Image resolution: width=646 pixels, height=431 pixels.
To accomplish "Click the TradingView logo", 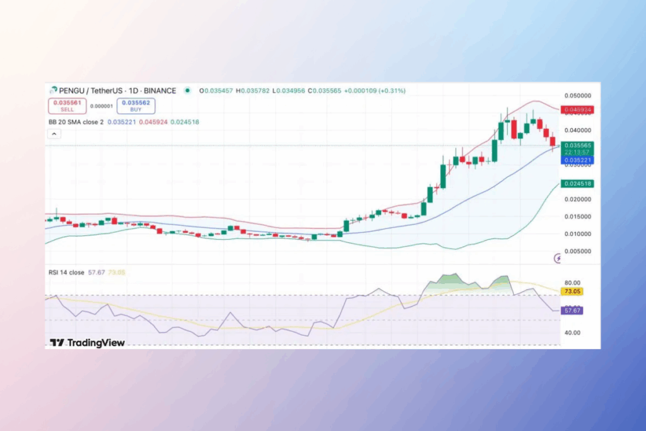I will coord(88,343).
